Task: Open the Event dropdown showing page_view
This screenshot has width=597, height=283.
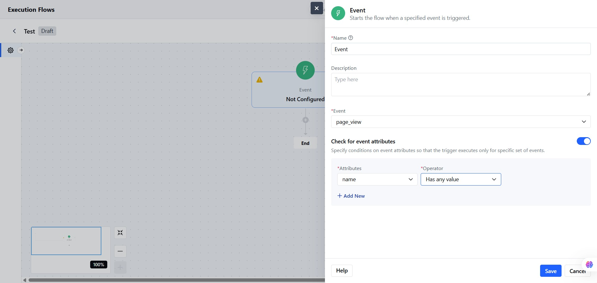Action: point(461,122)
